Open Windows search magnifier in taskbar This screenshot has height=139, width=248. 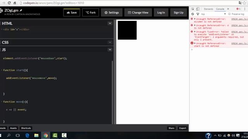point(9,136)
